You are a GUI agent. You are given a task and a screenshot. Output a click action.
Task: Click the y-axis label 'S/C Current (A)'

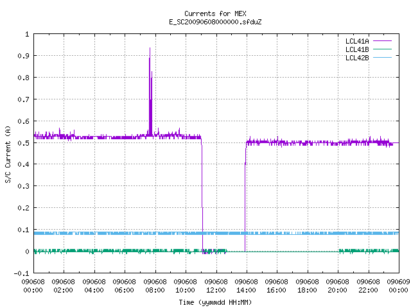(x=8, y=154)
